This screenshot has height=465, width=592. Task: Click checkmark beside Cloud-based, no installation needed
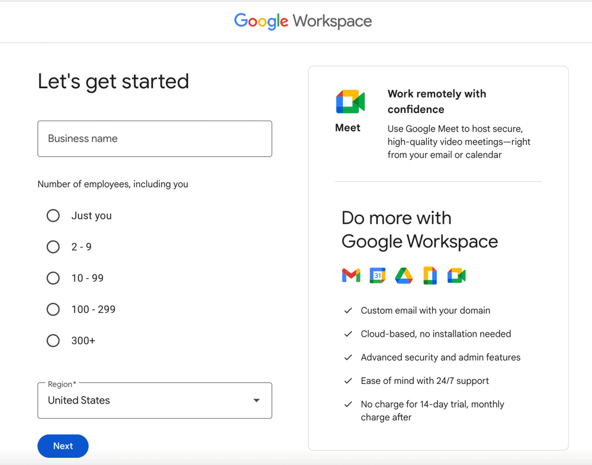tap(348, 334)
